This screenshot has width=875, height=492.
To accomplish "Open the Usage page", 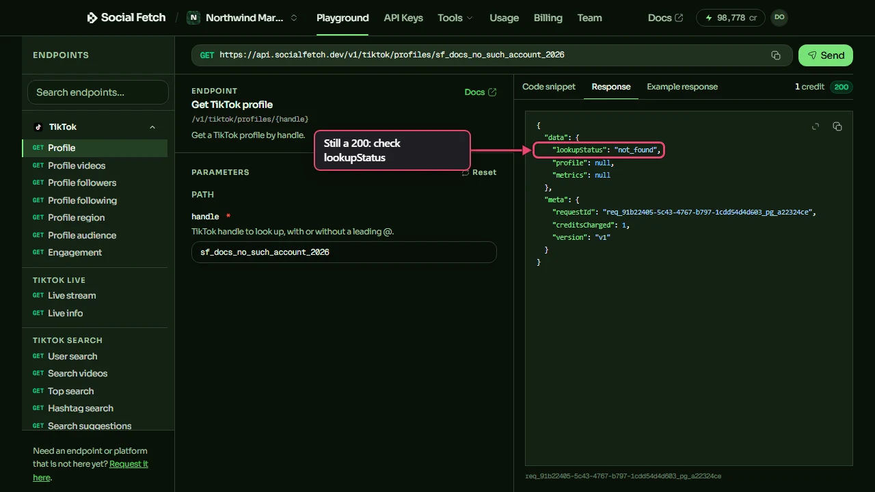I will tap(504, 18).
